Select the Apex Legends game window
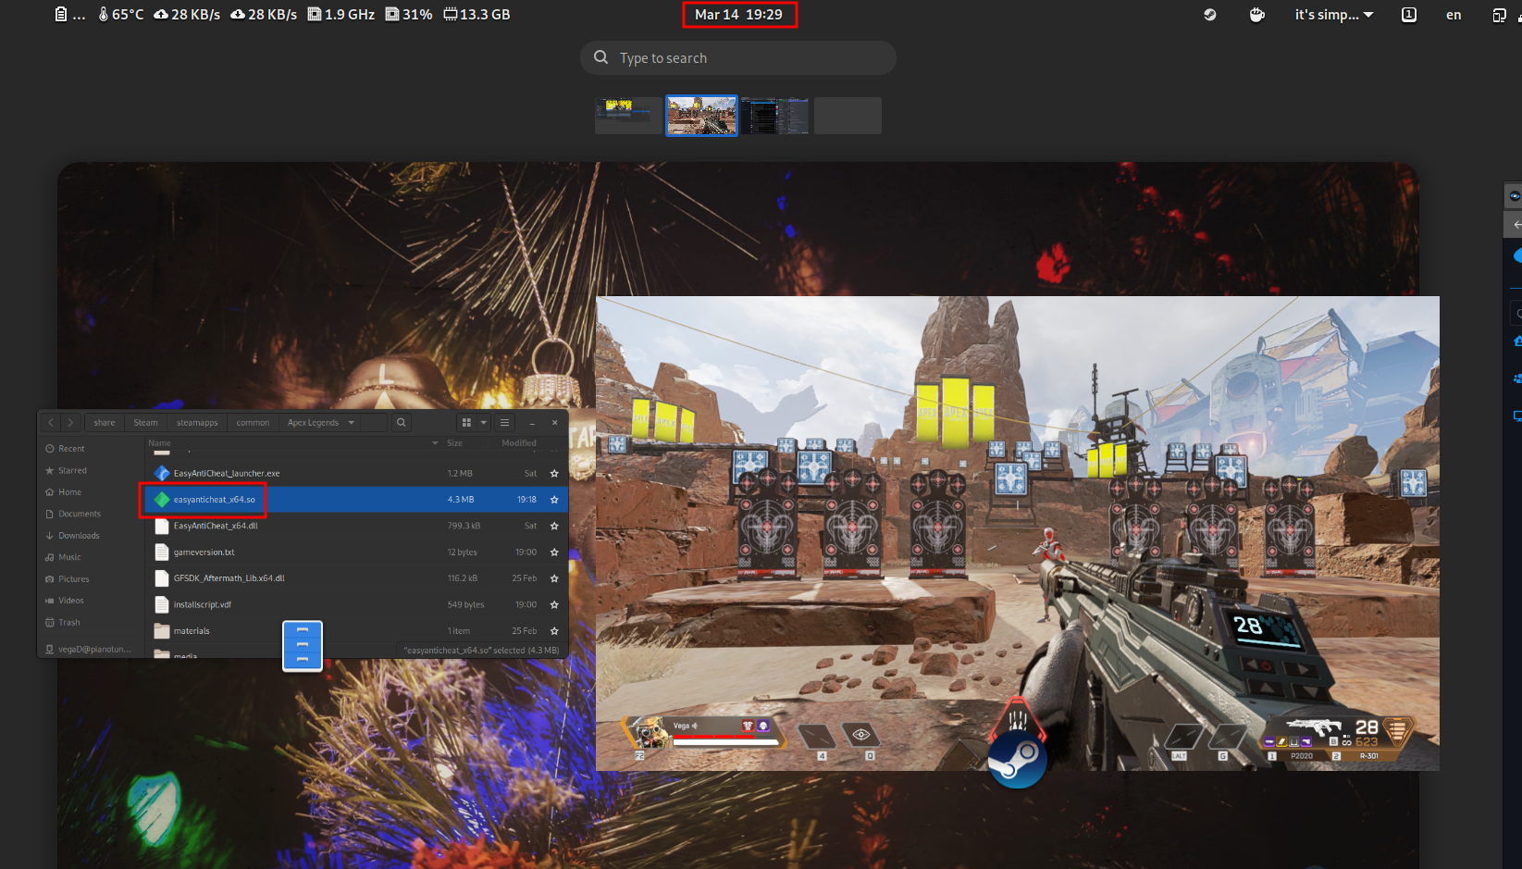1522x869 pixels. 1018,533
